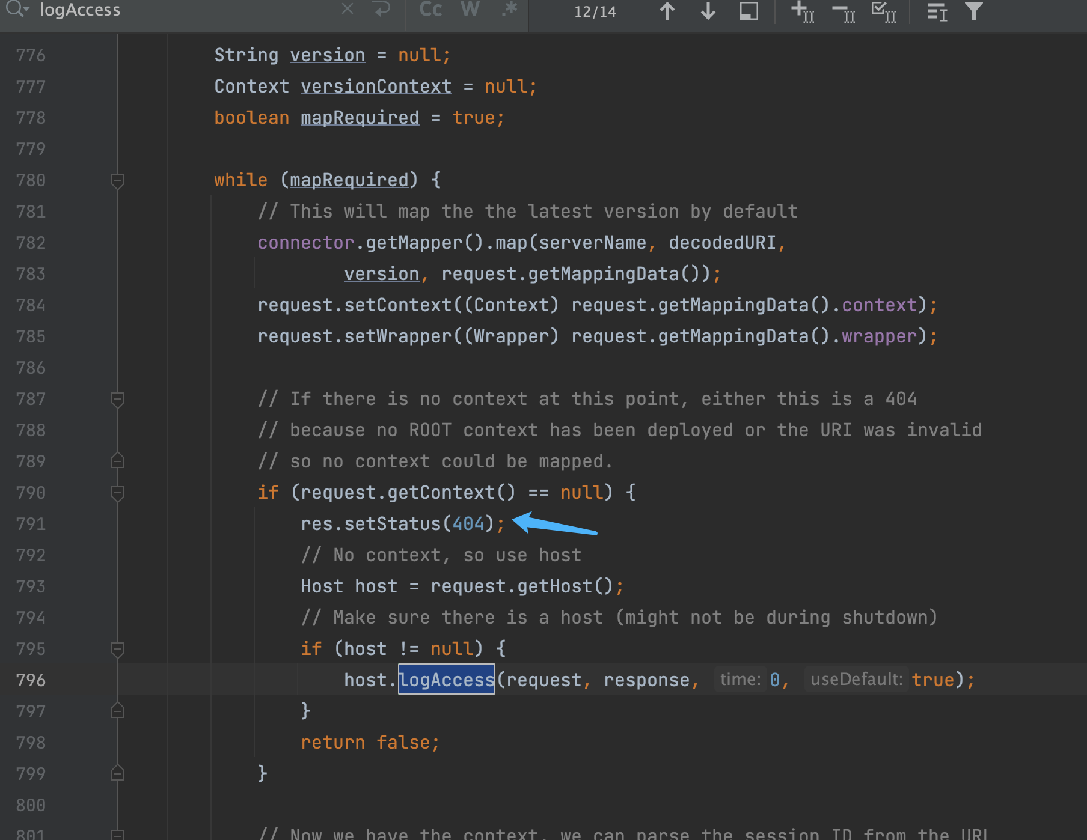The image size is (1087, 840).
Task: Clear the logAccess search text
Action: [348, 9]
